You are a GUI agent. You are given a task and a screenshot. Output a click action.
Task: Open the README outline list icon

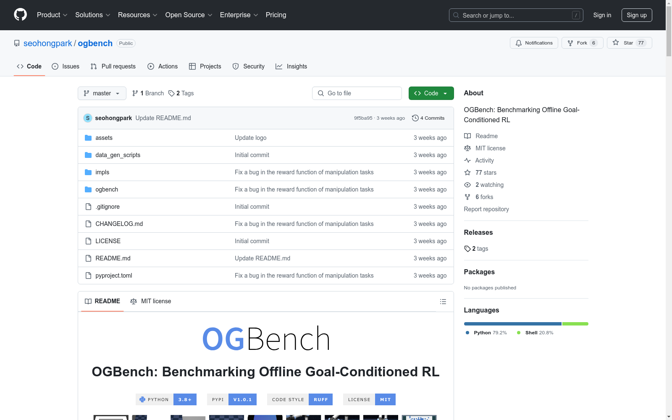443,302
